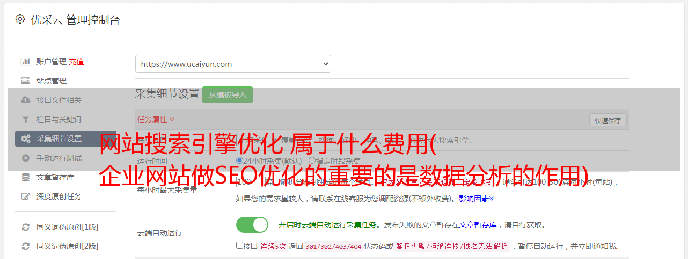Open the 文章暂存库 link in the 云端自动运行 description
This screenshot has width=688, height=259.
click(x=478, y=225)
